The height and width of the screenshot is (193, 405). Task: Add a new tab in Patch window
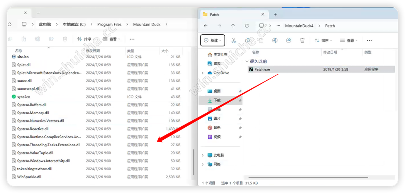point(275,14)
